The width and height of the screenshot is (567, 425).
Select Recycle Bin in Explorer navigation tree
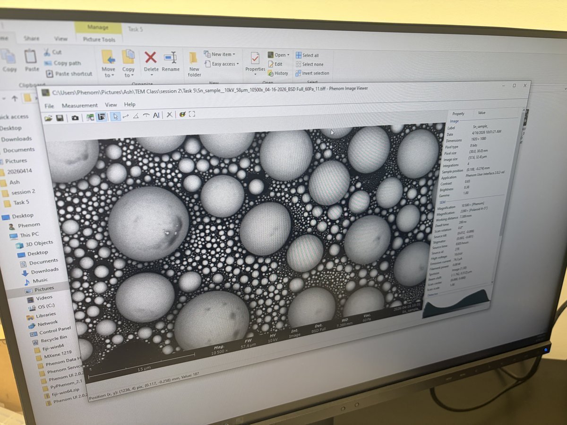(49, 339)
